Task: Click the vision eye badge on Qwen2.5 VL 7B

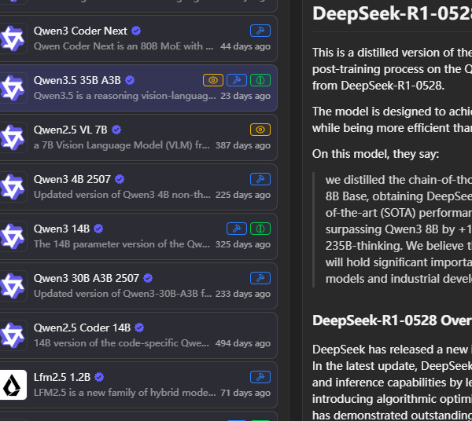Action: [x=260, y=130]
